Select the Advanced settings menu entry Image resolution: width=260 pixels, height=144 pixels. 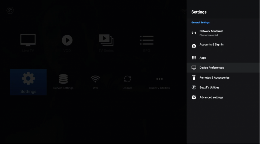[211, 97]
